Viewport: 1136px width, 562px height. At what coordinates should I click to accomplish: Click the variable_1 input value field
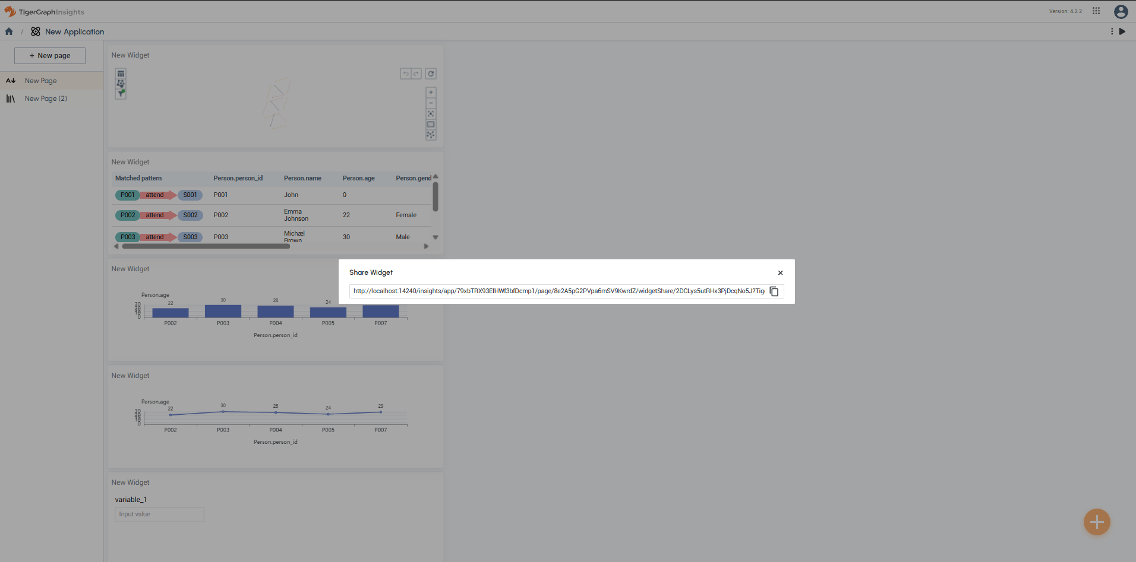159,515
